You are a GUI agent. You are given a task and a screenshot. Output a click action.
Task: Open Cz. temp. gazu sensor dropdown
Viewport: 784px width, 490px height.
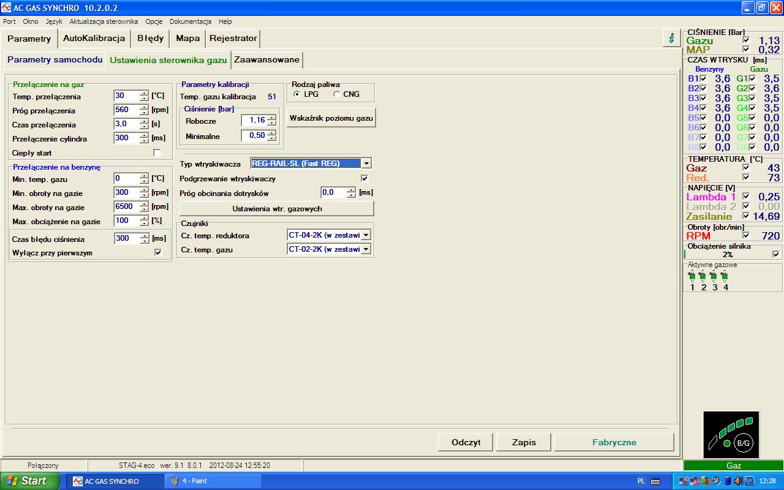click(366, 249)
